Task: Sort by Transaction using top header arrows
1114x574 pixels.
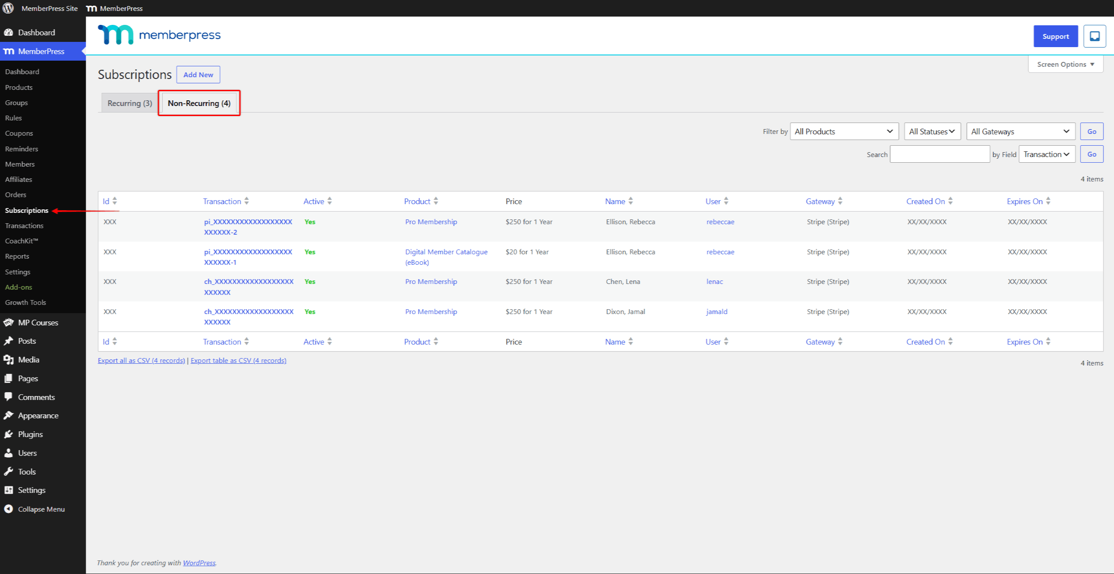Action: (247, 201)
